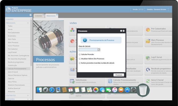The width and height of the screenshot is (178, 106).
Task: Collapse the PROCESSOS sidebar section
Action: 28,23
